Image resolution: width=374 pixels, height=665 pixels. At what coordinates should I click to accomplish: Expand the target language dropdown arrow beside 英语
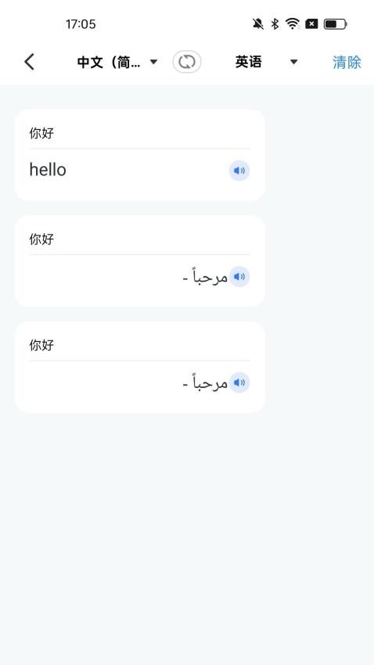[x=293, y=62]
